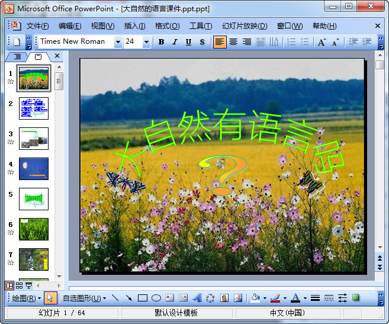Increase font size with large A
Viewport: 389px width, 324px height.
click(322, 42)
